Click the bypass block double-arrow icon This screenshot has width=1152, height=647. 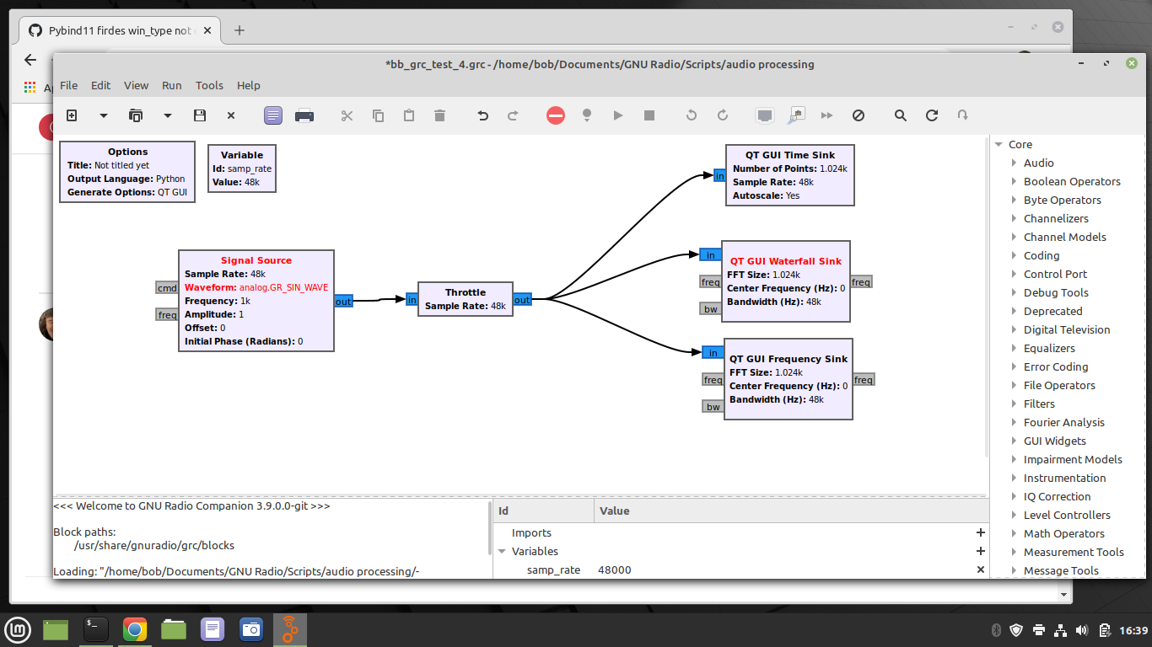(x=827, y=115)
